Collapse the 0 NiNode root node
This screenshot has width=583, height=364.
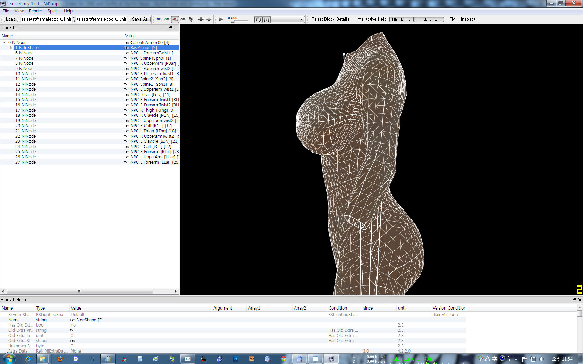[4, 43]
